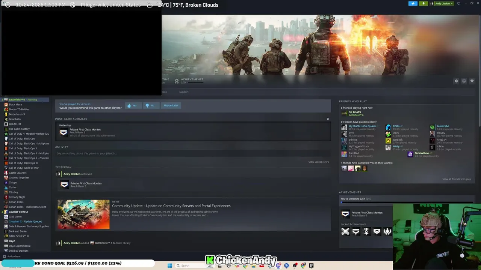The width and height of the screenshot is (481, 270).
Task: Click activity status input field
Action: pyautogui.click(x=192, y=153)
